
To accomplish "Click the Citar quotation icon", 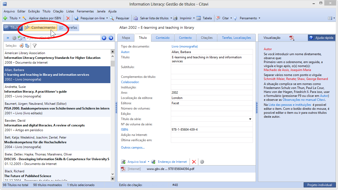I will pos(218,18).
